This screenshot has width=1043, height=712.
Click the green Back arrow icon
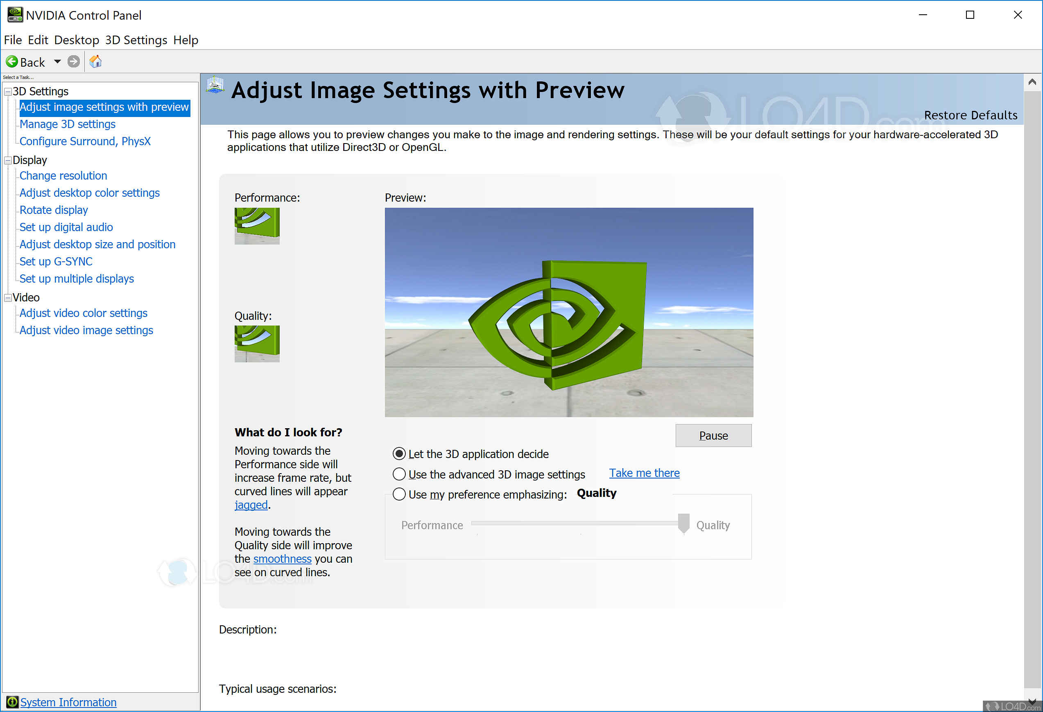12,61
